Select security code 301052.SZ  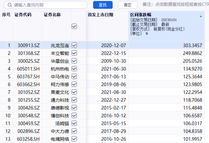pyautogui.click(x=29, y=92)
